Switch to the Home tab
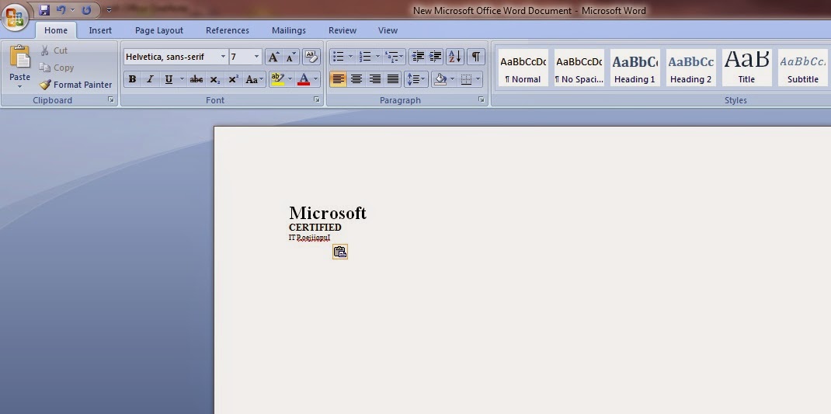The width and height of the screenshot is (831, 414). 56,30
